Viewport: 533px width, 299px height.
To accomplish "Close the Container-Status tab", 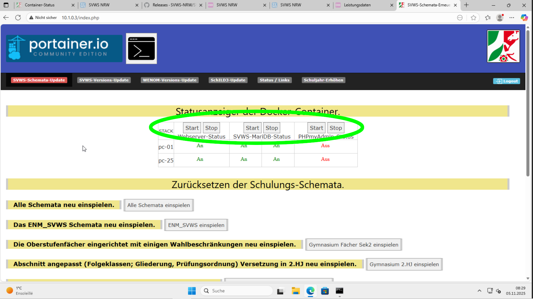I will click(x=73, y=5).
